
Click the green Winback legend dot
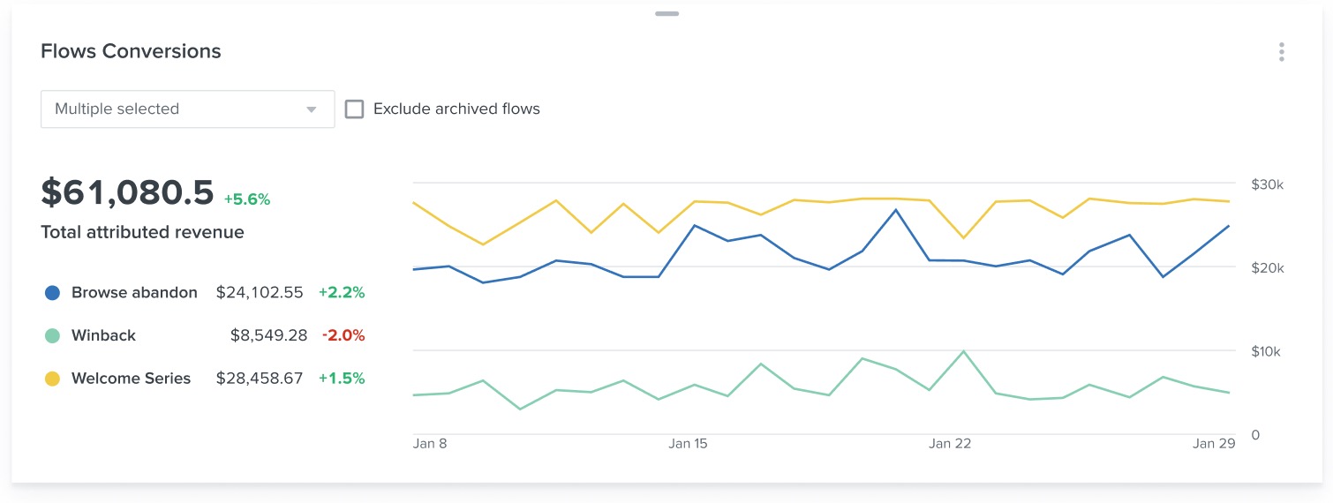coord(52,336)
